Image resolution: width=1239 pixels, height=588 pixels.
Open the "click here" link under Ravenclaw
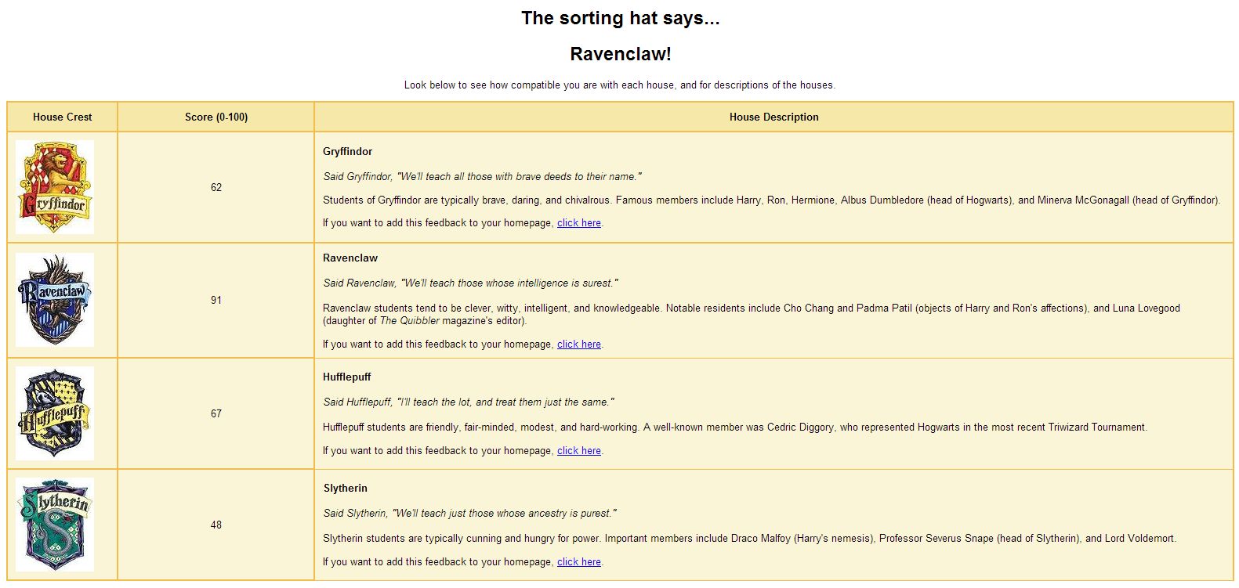[x=578, y=345]
